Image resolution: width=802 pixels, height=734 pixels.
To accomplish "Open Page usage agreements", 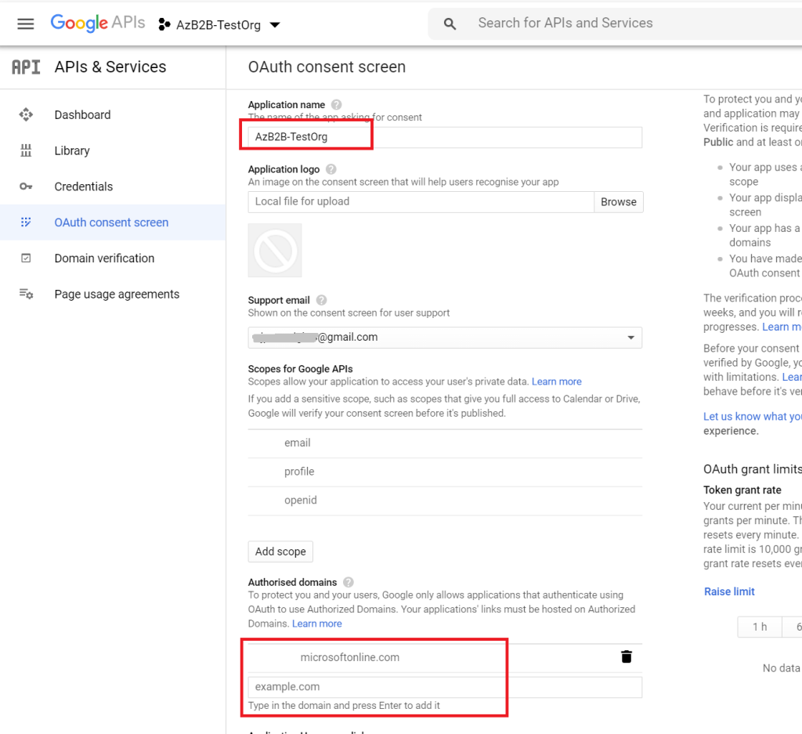I will point(117,294).
